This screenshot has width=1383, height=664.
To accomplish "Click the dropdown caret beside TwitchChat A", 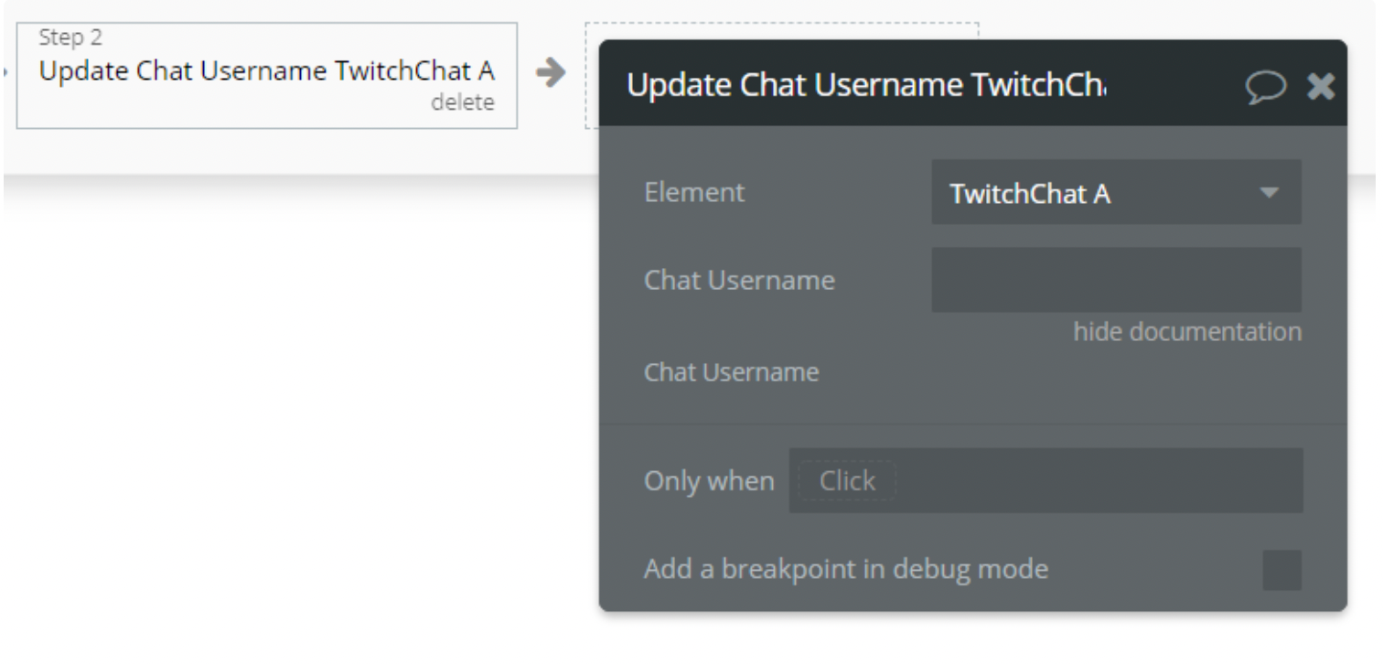I will (1268, 193).
